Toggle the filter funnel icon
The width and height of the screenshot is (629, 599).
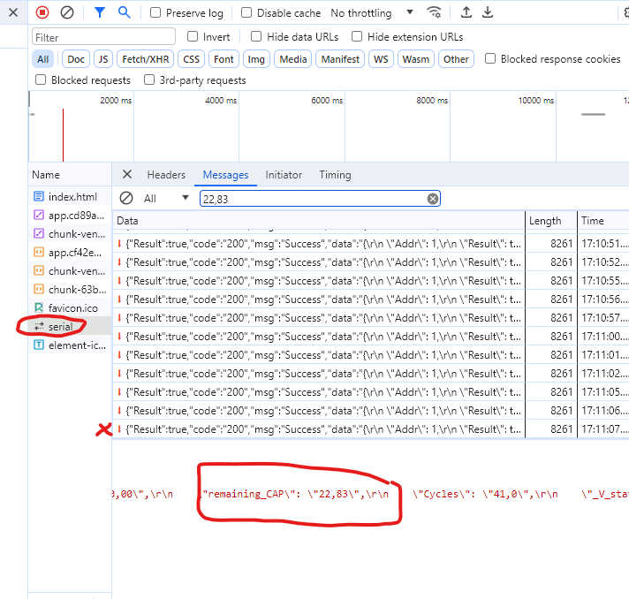pos(100,12)
